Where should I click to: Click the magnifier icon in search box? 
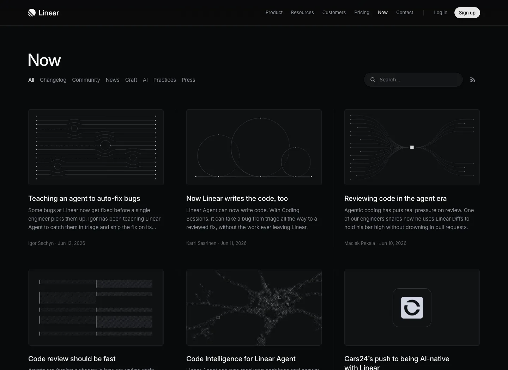[x=373, y=80]
